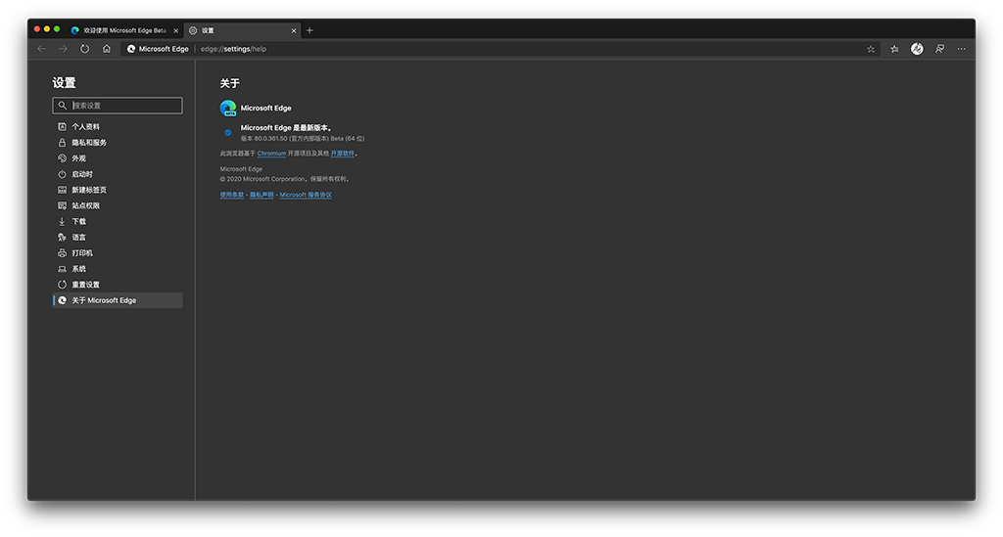Click the '© 2020 Microsoft Corporation' copyright text
The height and width of the screenshot is (537, 1003).
click(x=285, y=179)
